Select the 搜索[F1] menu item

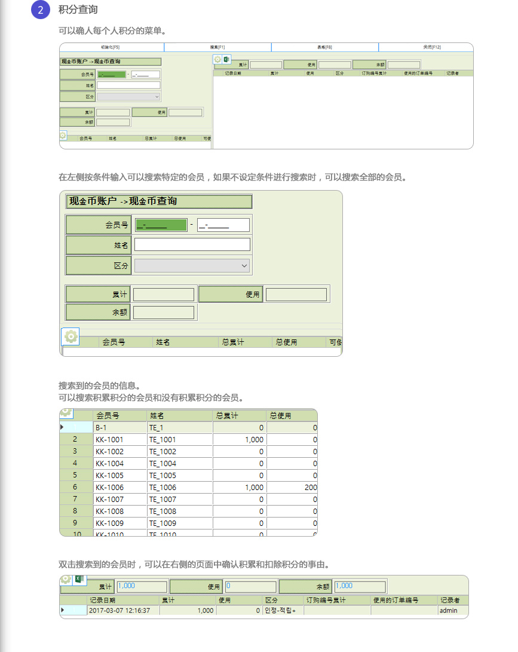tap(217, 47)
